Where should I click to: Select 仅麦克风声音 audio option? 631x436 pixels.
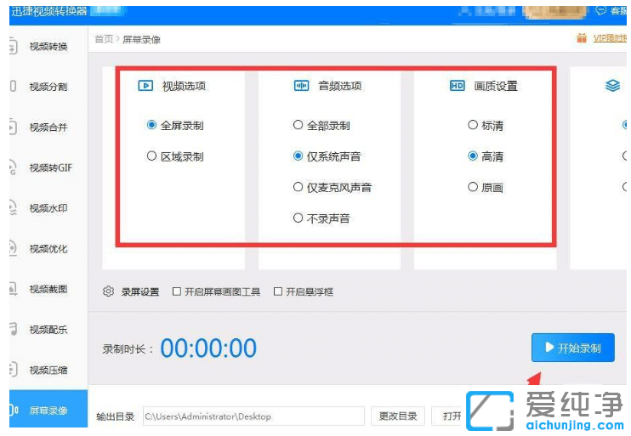point(333,187)
